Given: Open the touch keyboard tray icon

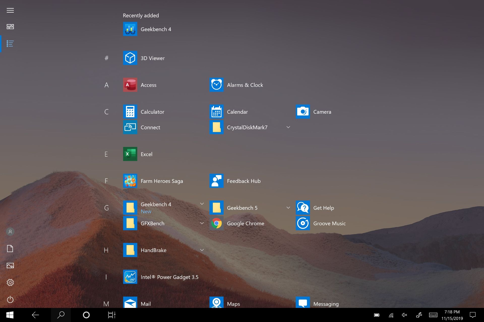Looking at the screenshot, I should click(x=433, y=315).
